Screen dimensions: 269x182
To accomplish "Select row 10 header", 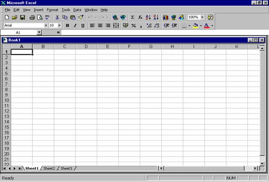I will [x=6, y=100].
